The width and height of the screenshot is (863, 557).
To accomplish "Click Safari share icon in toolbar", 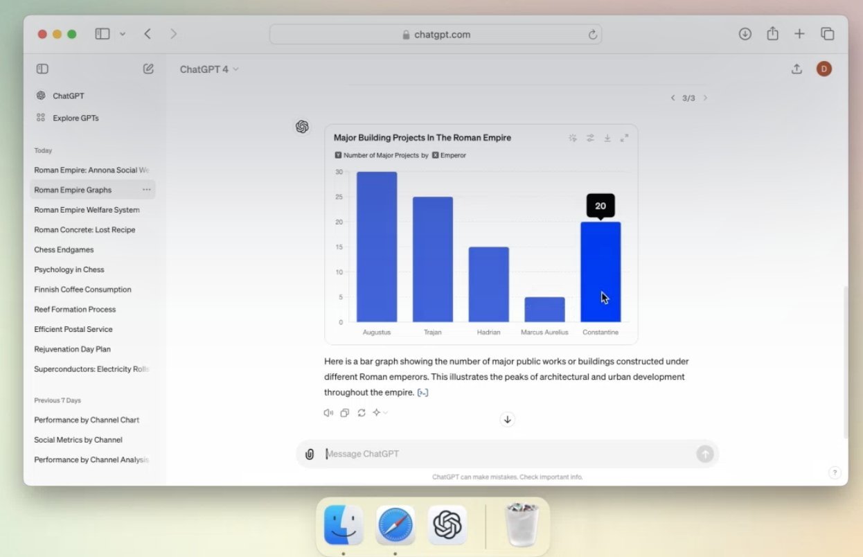I will (x=773, y=34).
